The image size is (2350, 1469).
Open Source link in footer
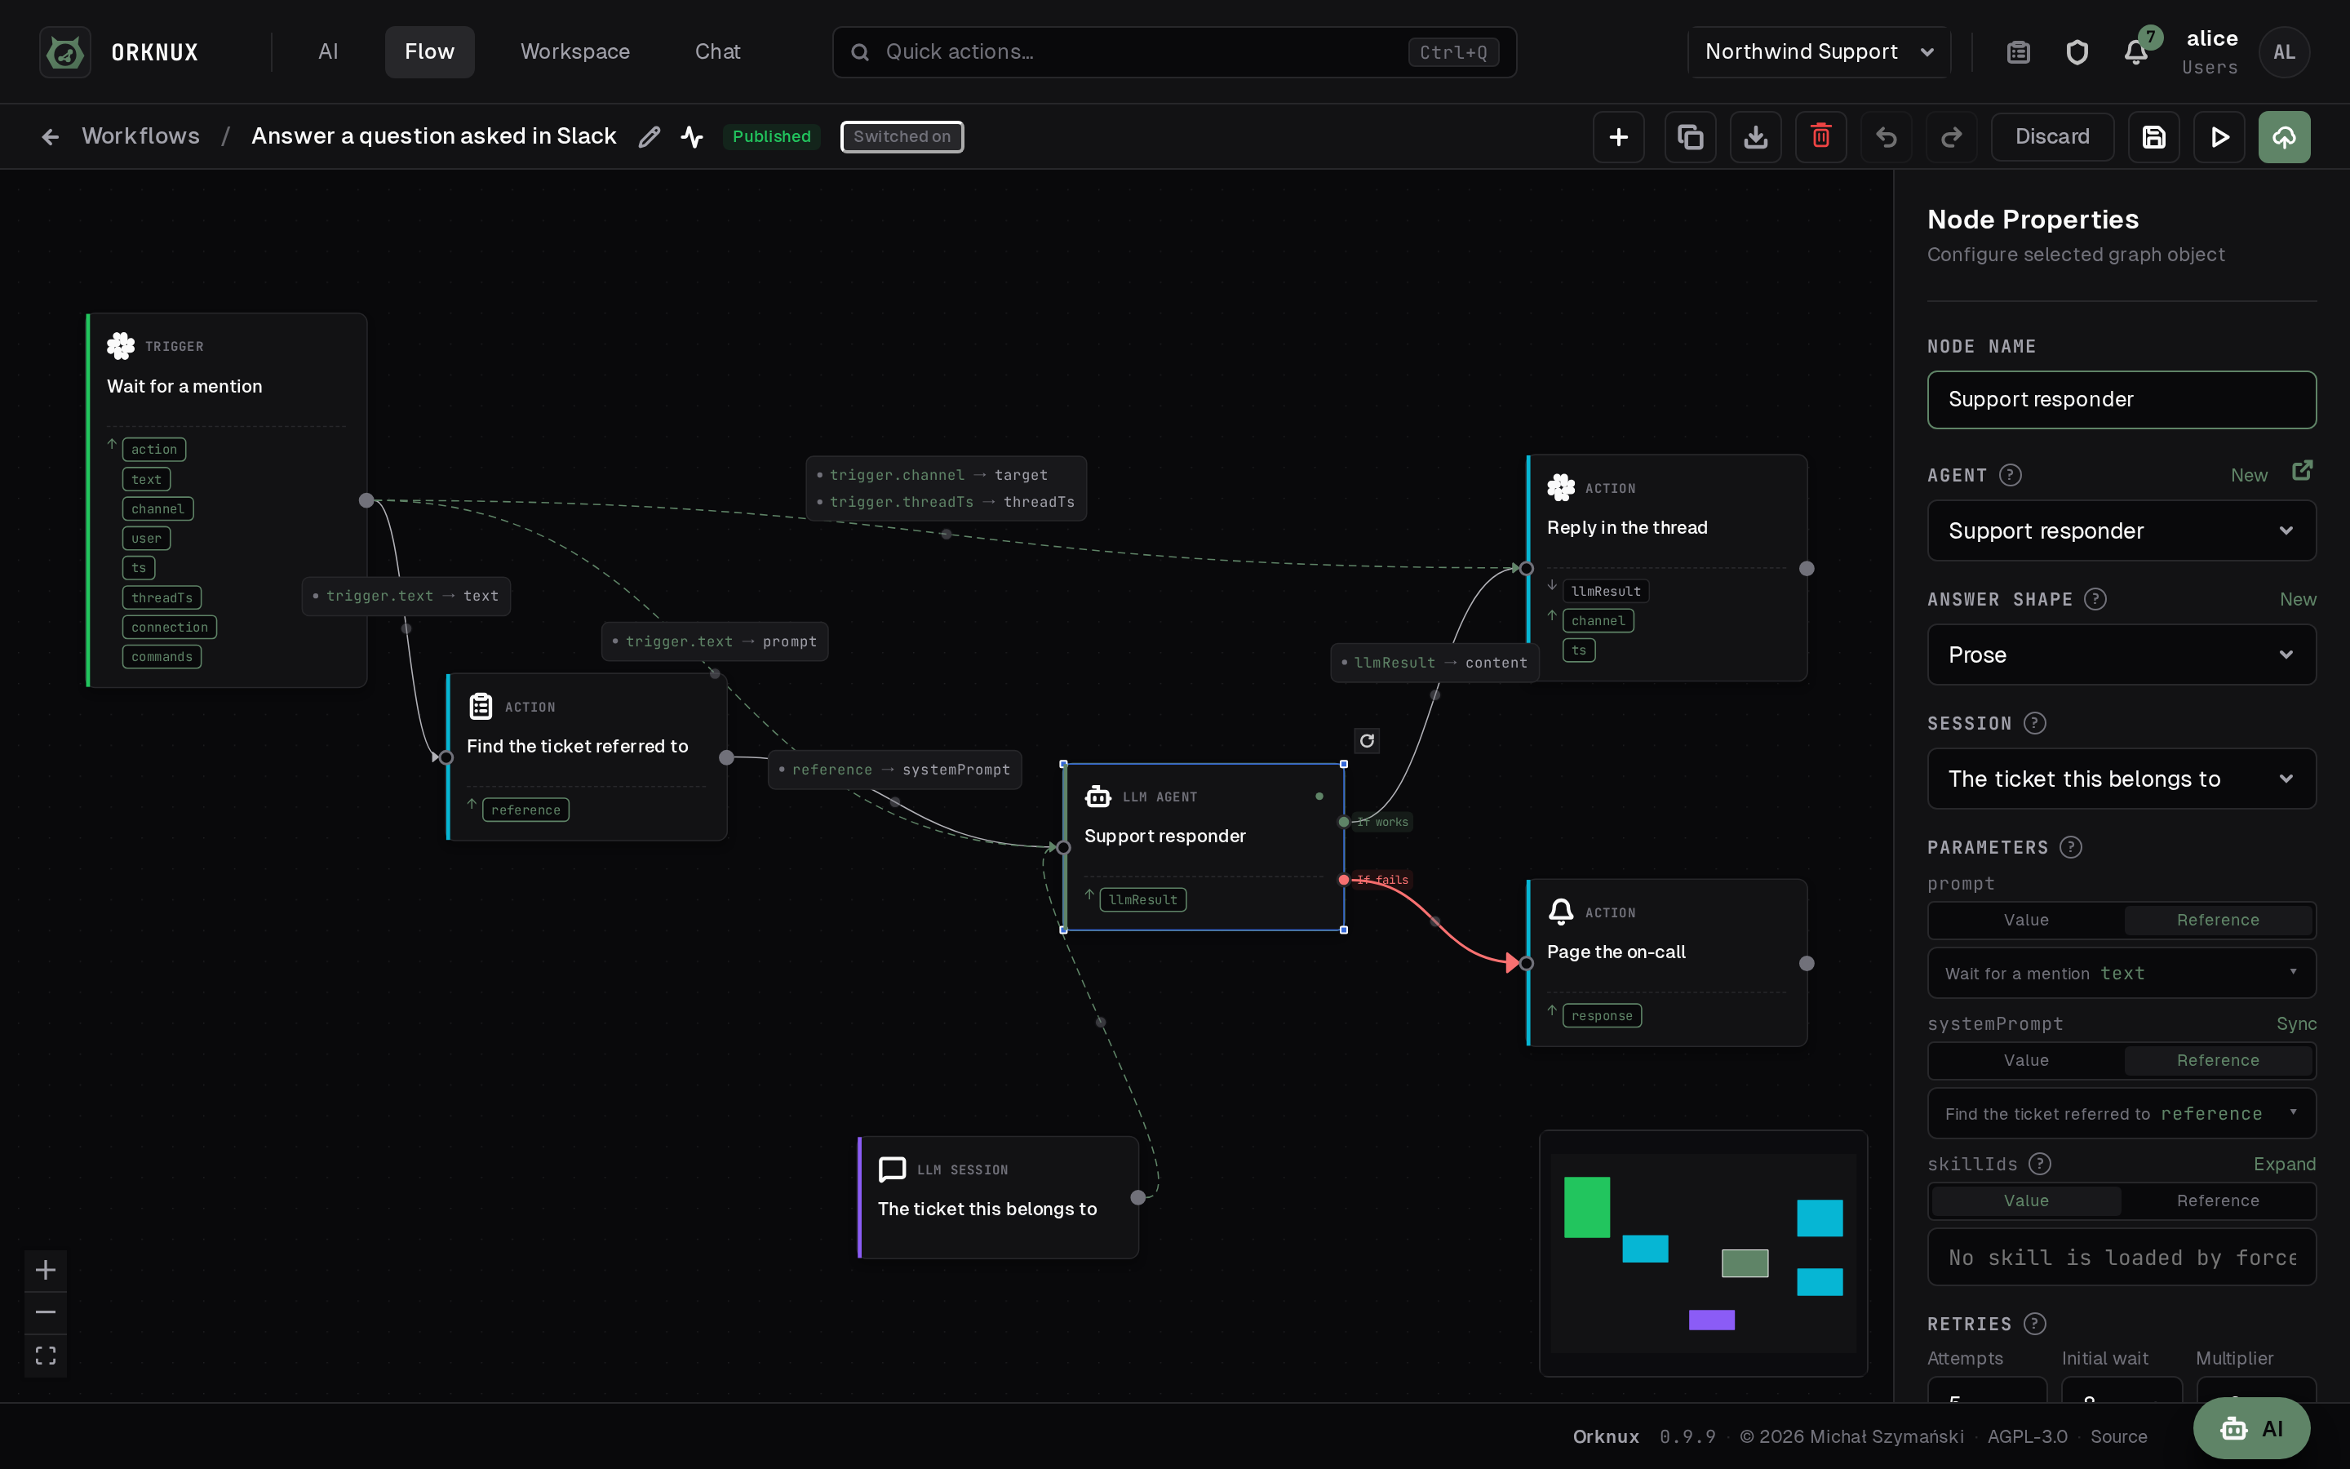[x=2118, y=1437]
